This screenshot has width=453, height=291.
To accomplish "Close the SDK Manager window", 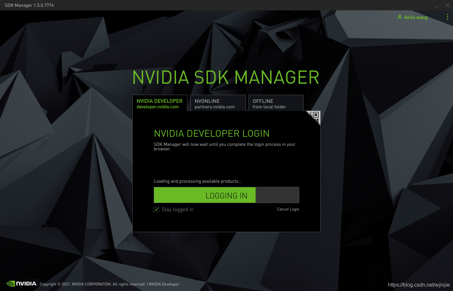I will (447, 5).
